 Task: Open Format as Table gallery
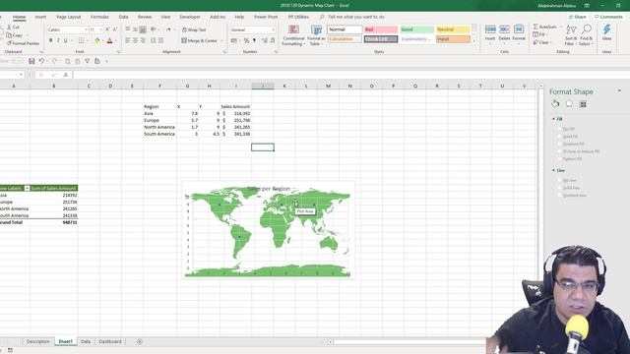pos(316,35)
